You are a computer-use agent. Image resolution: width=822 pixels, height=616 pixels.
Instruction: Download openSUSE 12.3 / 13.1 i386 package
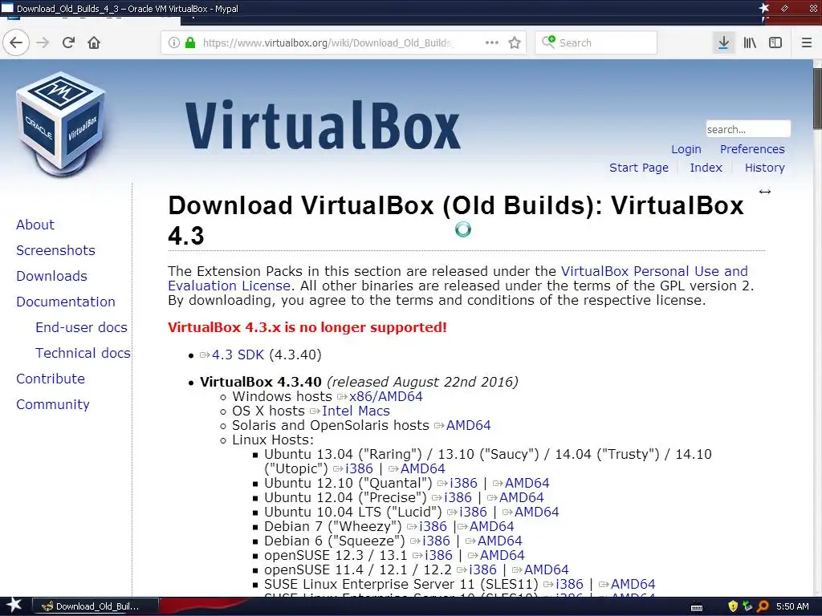tap(439, 555)
